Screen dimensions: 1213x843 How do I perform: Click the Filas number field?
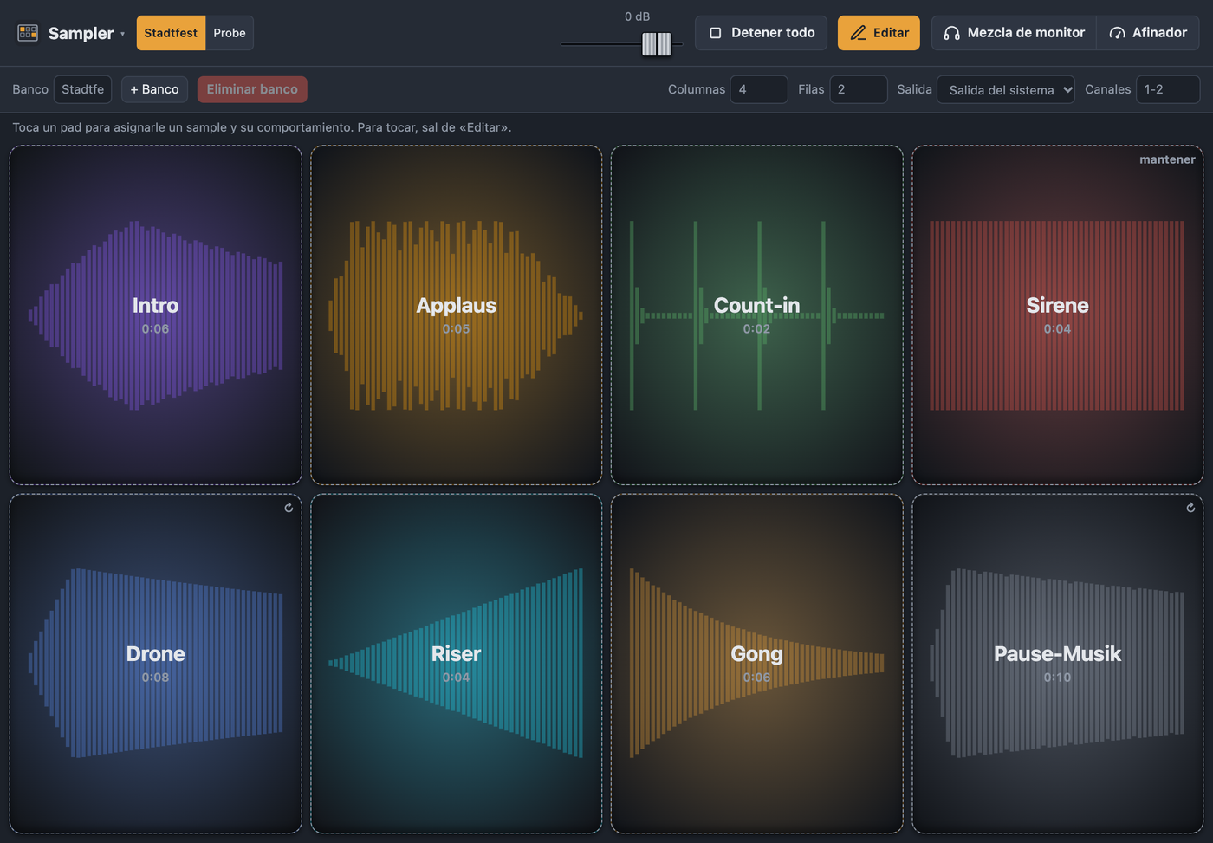pos(859,89)
